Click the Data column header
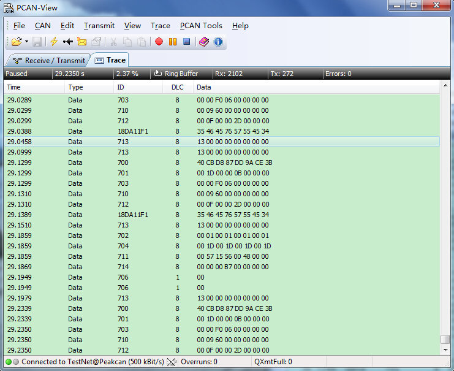Screen dimensions: 454x371 click(316, 87)
